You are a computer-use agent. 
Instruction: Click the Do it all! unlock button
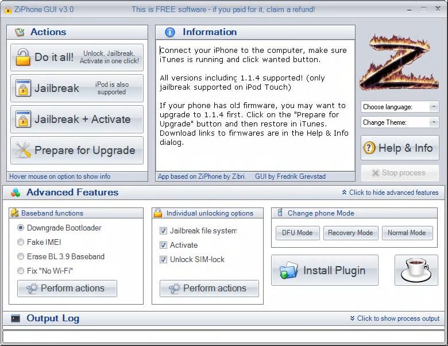[x=77, y=57]
